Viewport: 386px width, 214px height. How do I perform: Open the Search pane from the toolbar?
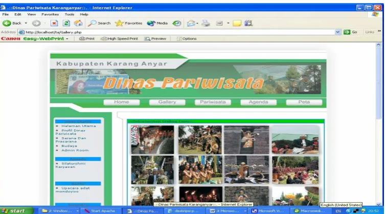[x=99, y=23]
